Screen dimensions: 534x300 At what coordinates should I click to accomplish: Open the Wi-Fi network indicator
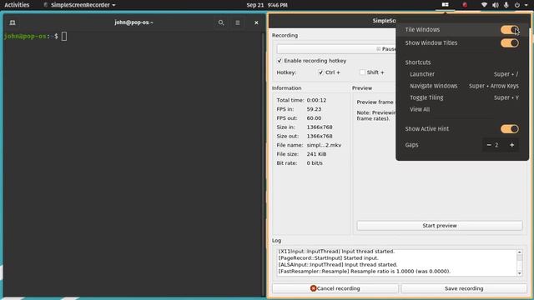pos(484,5)
